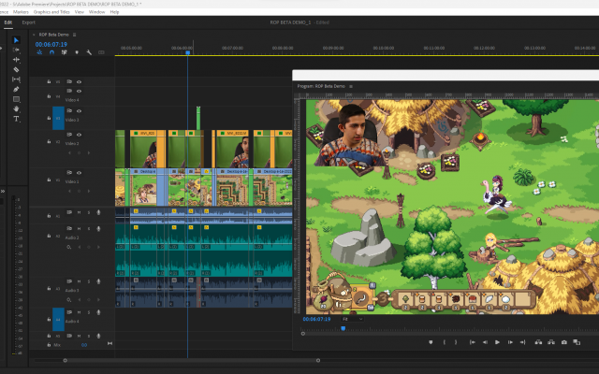Toggle Video 2 track output eye
599x374 pixels.
[79, 135]
